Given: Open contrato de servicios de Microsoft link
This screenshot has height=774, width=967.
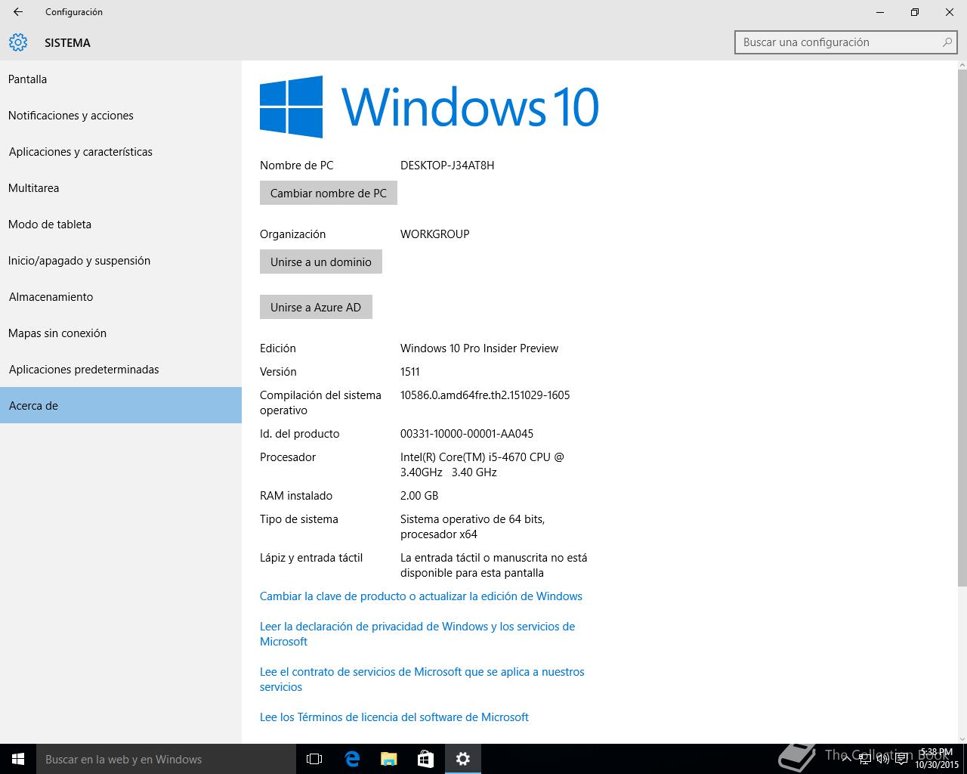Looking at the screenshot, I should (x=422, y=679).
